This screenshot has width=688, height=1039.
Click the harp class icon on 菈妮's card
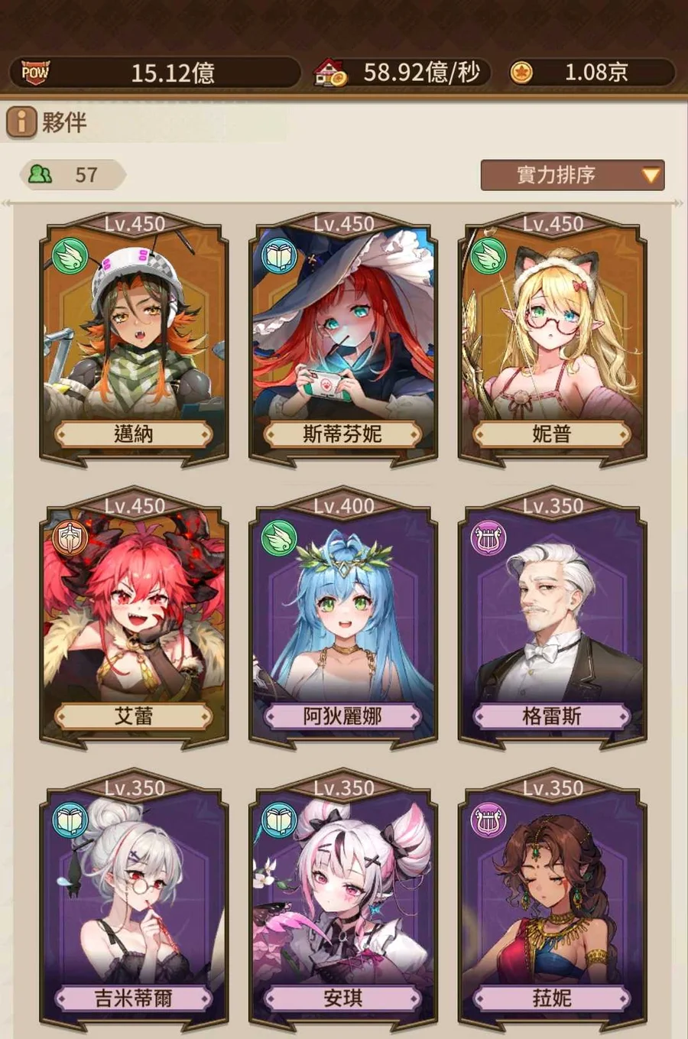[488, 820]
